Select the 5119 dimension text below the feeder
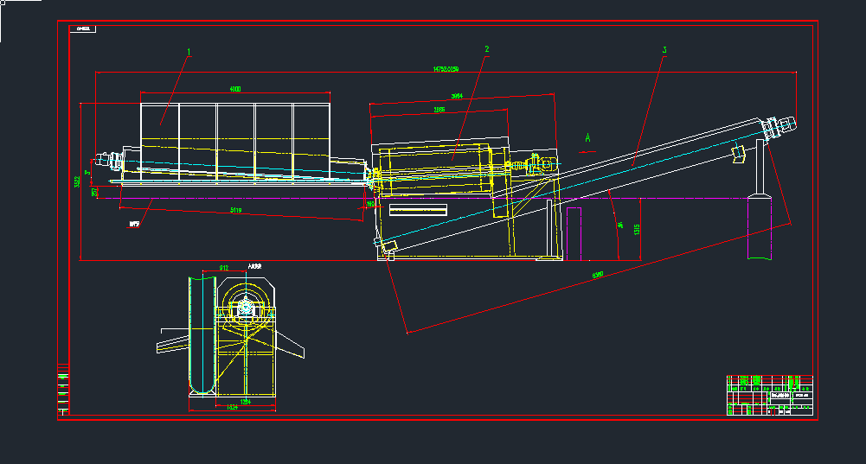 tap(236, 210)
